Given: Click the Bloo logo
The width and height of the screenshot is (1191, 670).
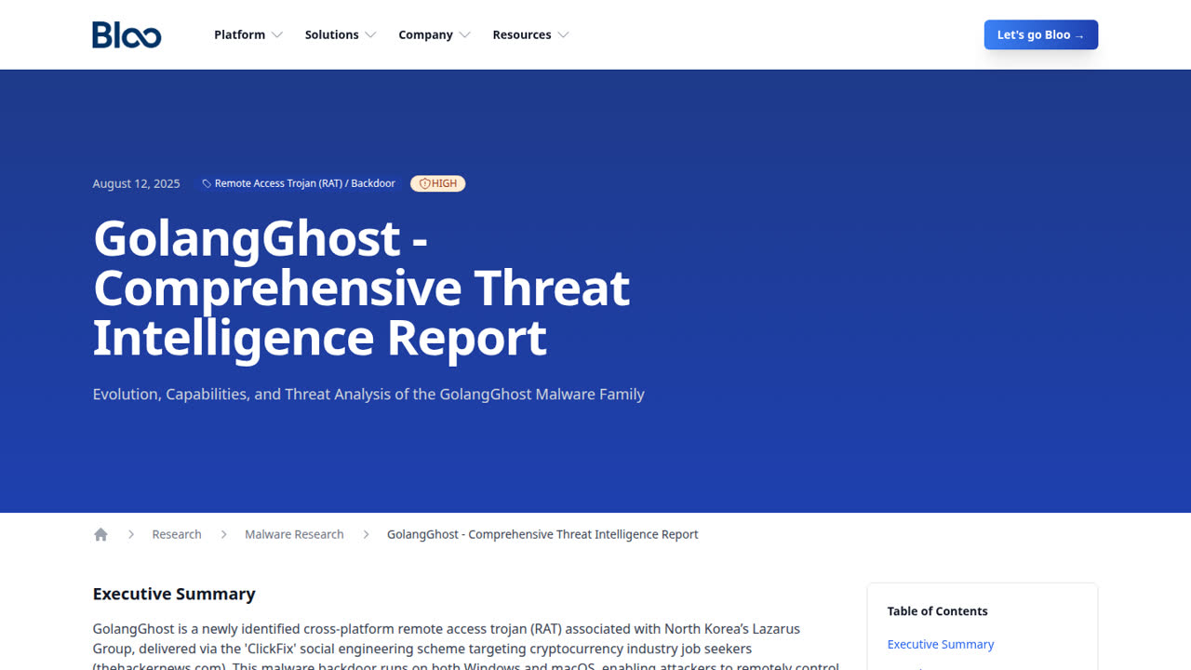Looking at the screenshot, I should coord(127,34).
